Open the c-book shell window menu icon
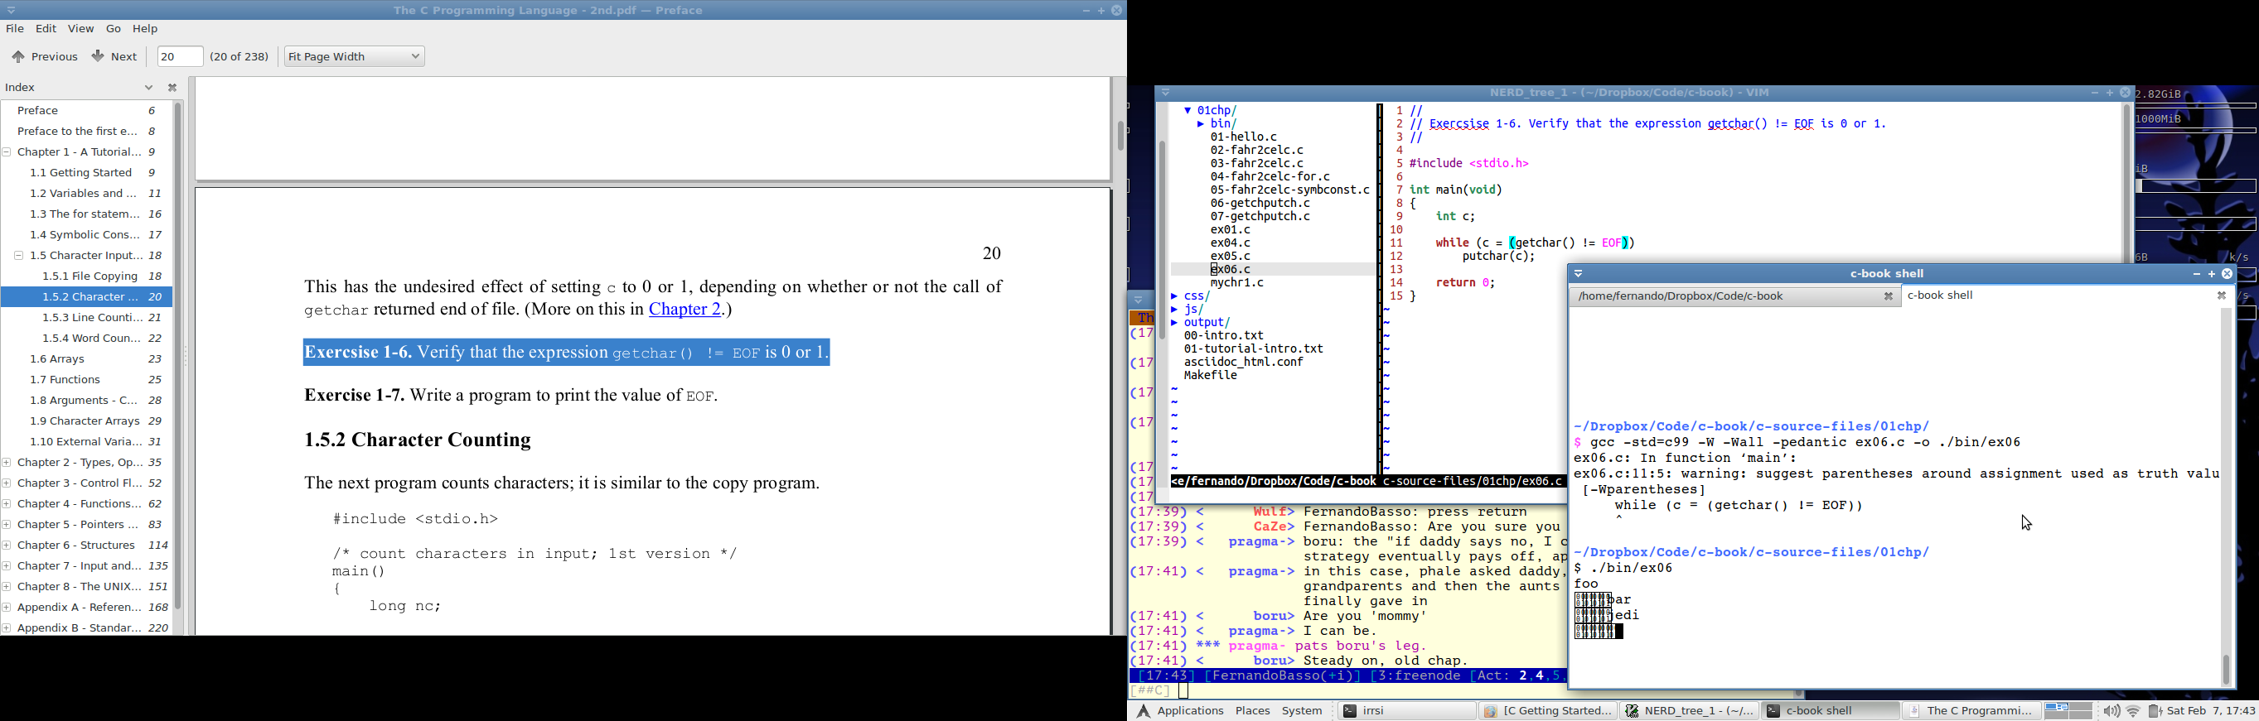Image resolution: width=2259 pixels, height=721 pixels. point(1579,274)
